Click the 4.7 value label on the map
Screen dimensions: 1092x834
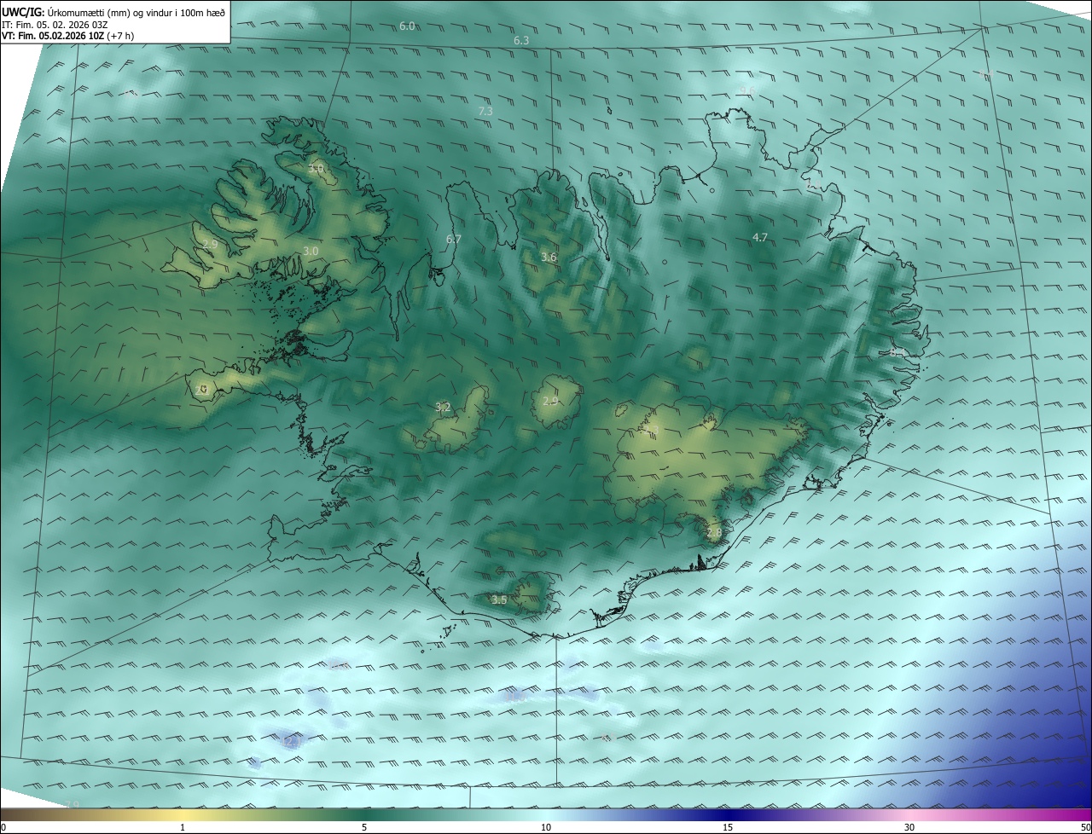[760, 238]
